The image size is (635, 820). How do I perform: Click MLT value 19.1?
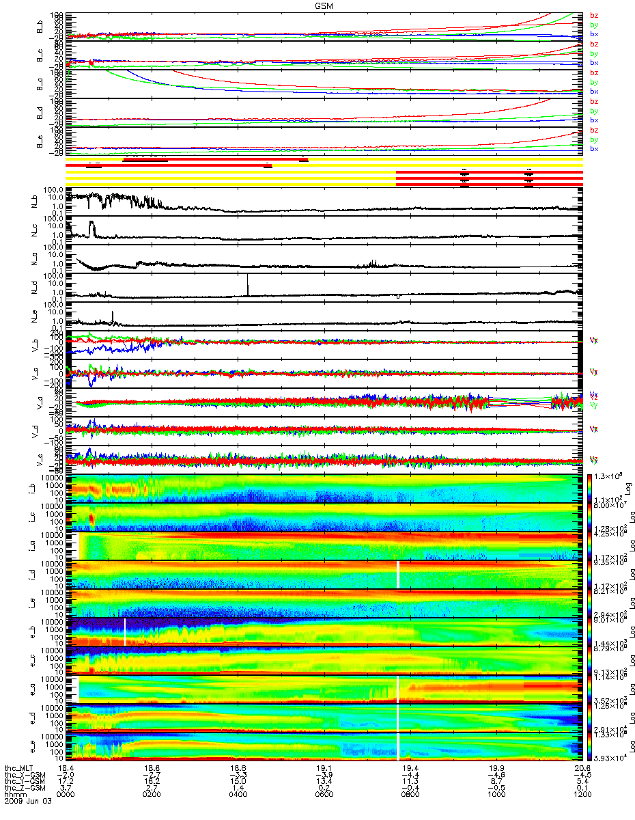[324, 768]
